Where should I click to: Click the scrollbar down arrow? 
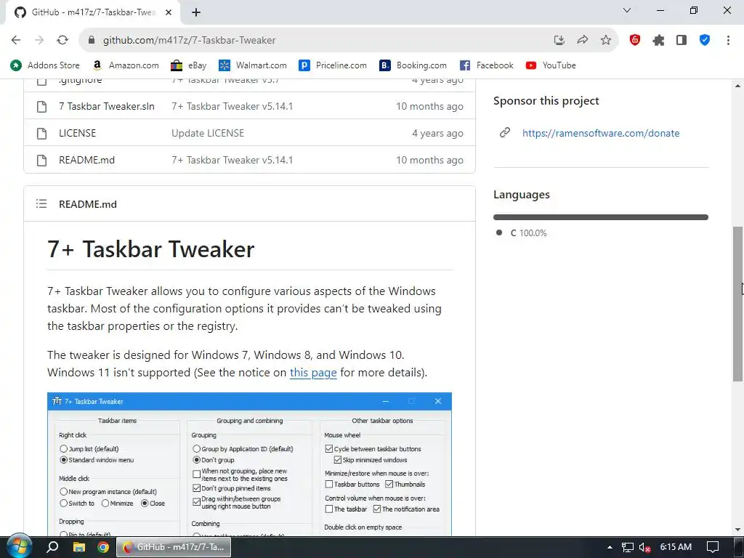(737, 530)
